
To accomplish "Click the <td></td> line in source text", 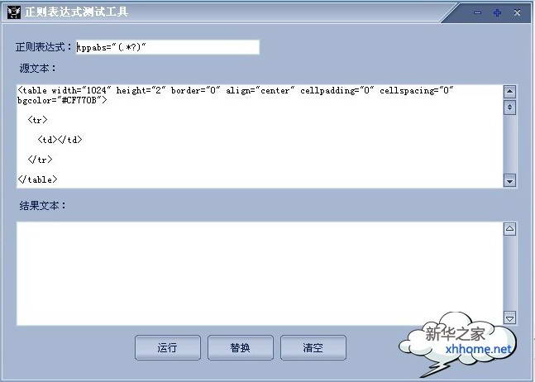I will (x=60, y=140).
